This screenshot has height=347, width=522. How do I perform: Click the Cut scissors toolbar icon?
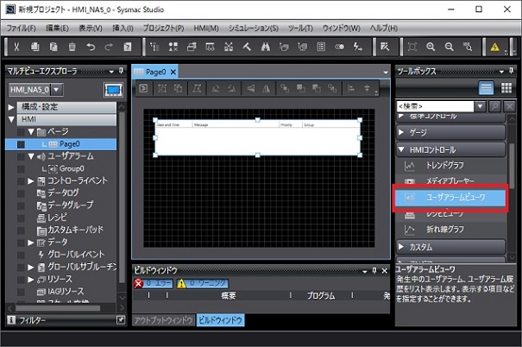pyautogui.click(x=16, y=47)
